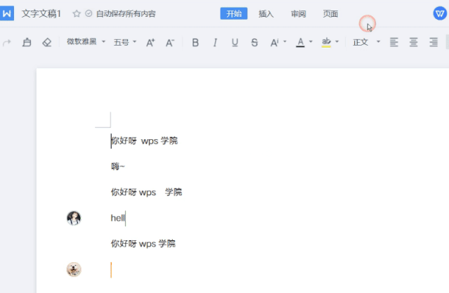Increase font size with A+ icon
This screenshot has height=293, width=449.
[x=150, y=43]
